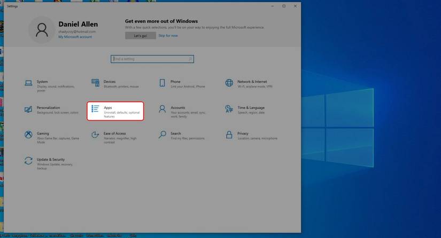Screen dimensions: 441x238
Task: Open the Phone settings icon
Action: coord(163,83)
